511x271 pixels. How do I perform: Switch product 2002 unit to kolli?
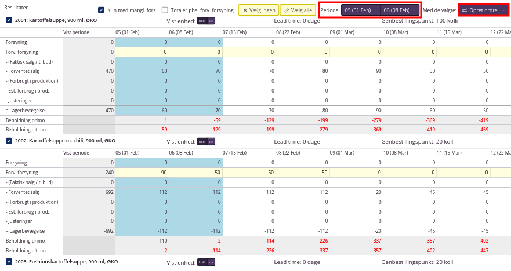[202, 141]
